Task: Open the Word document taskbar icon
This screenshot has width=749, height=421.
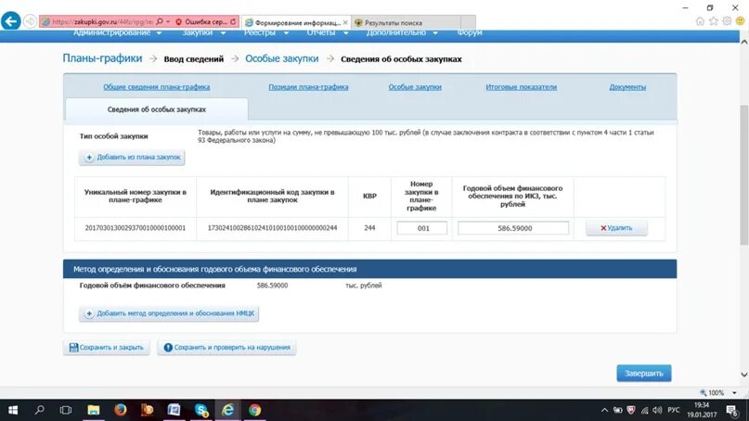Action: [x=174, y=410]
